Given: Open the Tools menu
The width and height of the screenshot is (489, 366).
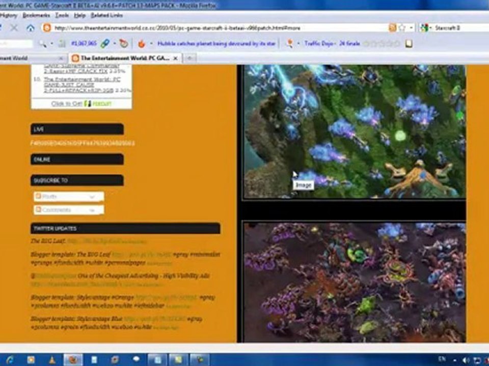Looking at the screenshot, I should (62, 15).
